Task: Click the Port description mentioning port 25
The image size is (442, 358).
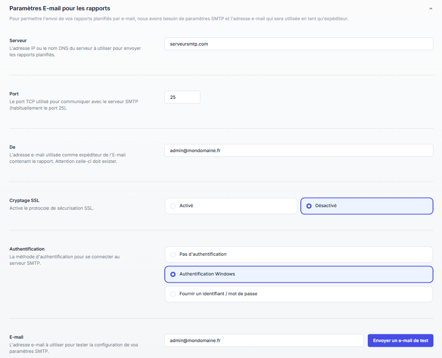Action: (x=74, y=105)
